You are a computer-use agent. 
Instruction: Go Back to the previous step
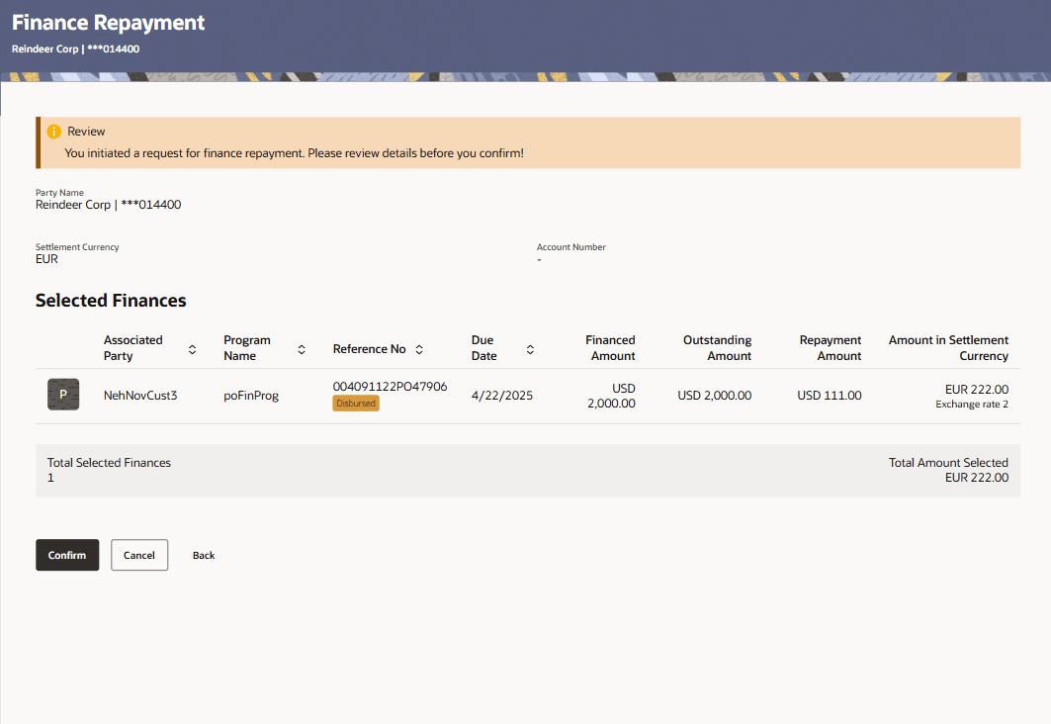click(x=204, y=555)
